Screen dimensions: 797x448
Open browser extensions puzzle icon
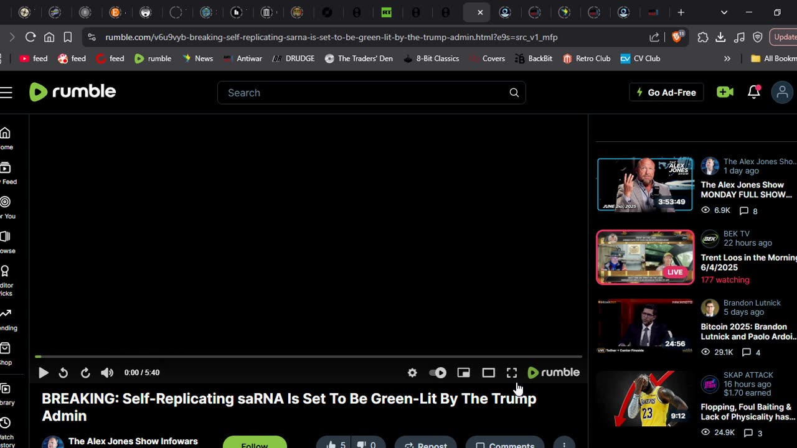[703, 37]
